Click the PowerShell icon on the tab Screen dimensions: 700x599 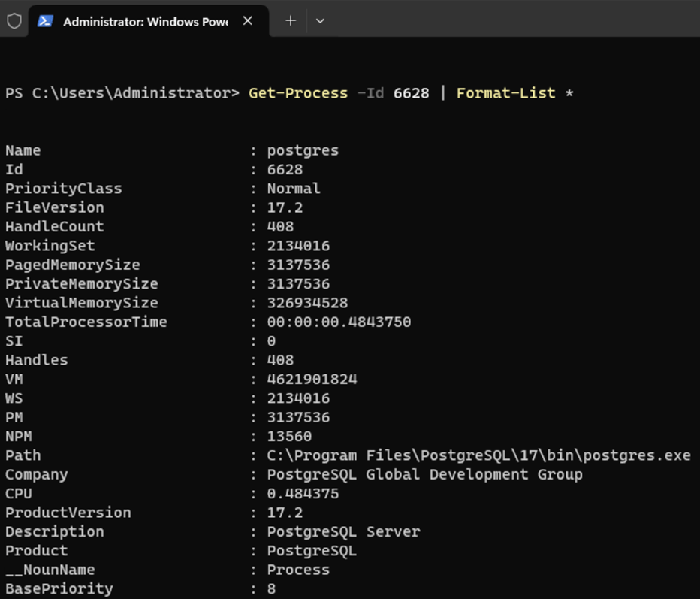pos(46,21)
